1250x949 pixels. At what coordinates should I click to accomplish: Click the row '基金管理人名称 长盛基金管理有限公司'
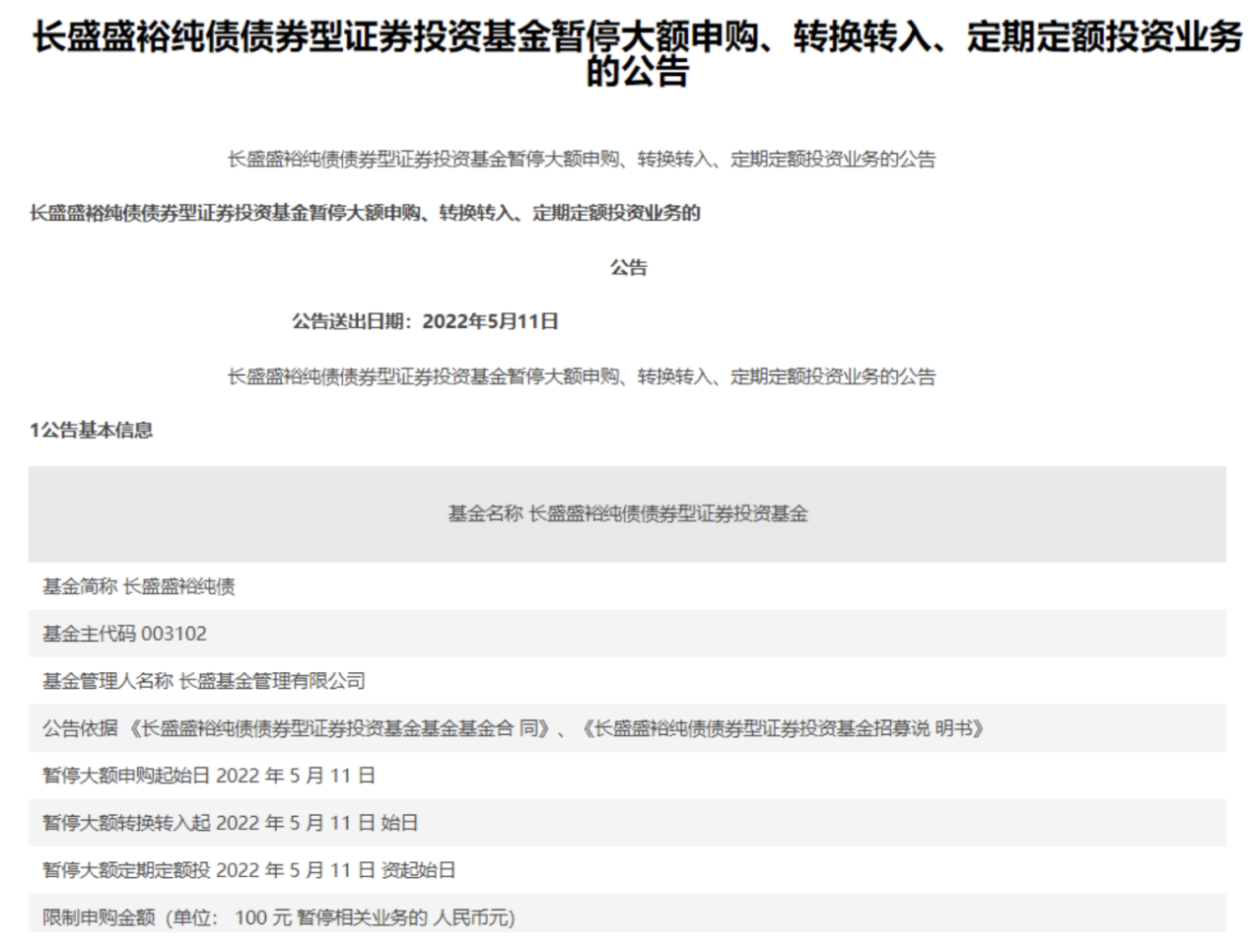coord(627,681)
